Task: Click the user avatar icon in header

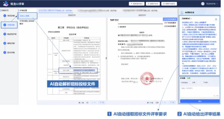Action: (203, 4)
